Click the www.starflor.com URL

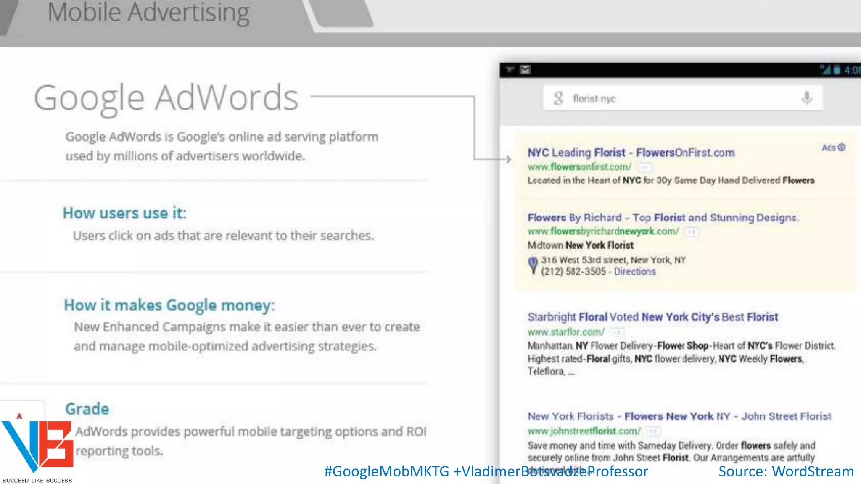(x=566, y=332)
